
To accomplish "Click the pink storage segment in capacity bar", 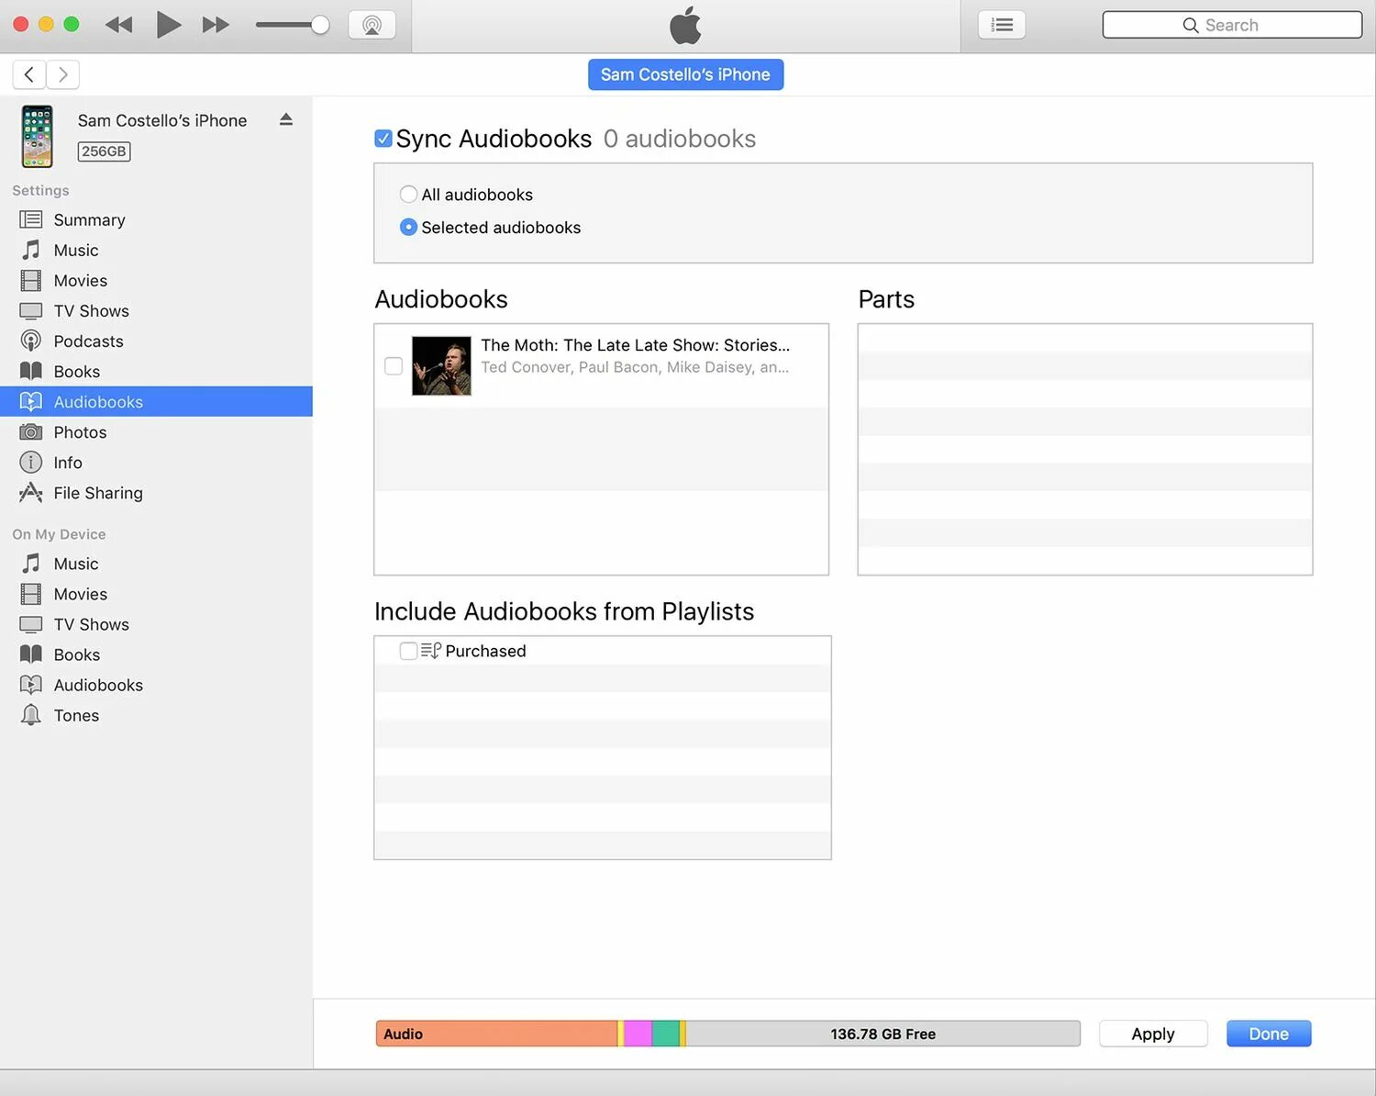I will (638, 1034).
